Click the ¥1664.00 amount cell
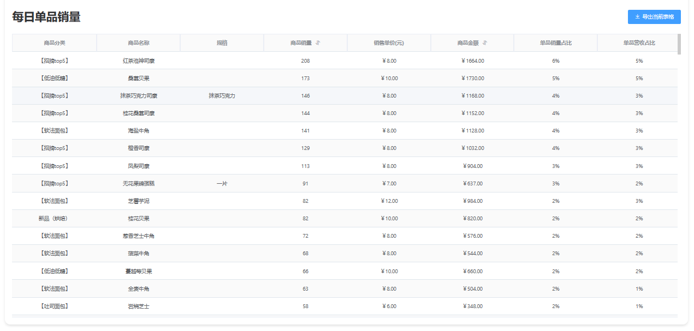This screenshot has width=694, height=331. pos(472,61)
